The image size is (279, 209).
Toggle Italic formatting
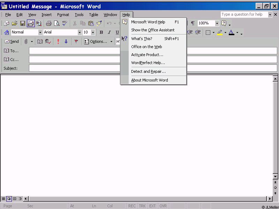click(x=109, y=32)
